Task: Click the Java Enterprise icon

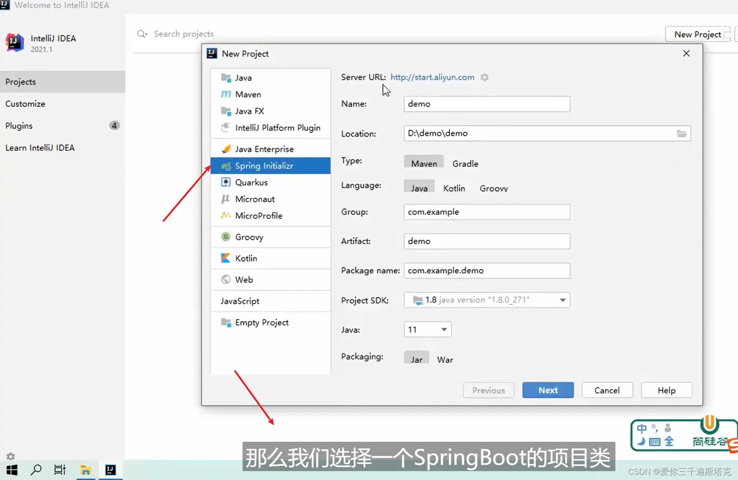Action: click(x=226, y=149)
